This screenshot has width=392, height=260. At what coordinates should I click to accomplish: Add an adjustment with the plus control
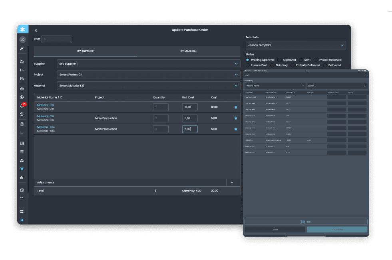pyautogui.click(x=232, y=182)
